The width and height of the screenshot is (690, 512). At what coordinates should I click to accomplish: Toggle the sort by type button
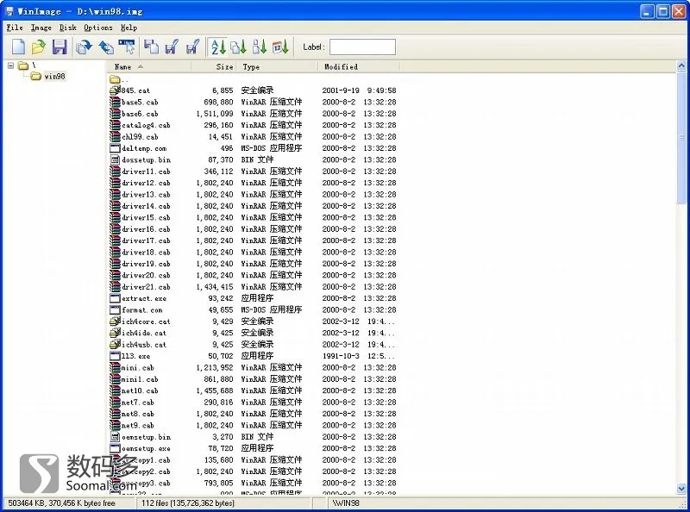[x=239, y=47]
